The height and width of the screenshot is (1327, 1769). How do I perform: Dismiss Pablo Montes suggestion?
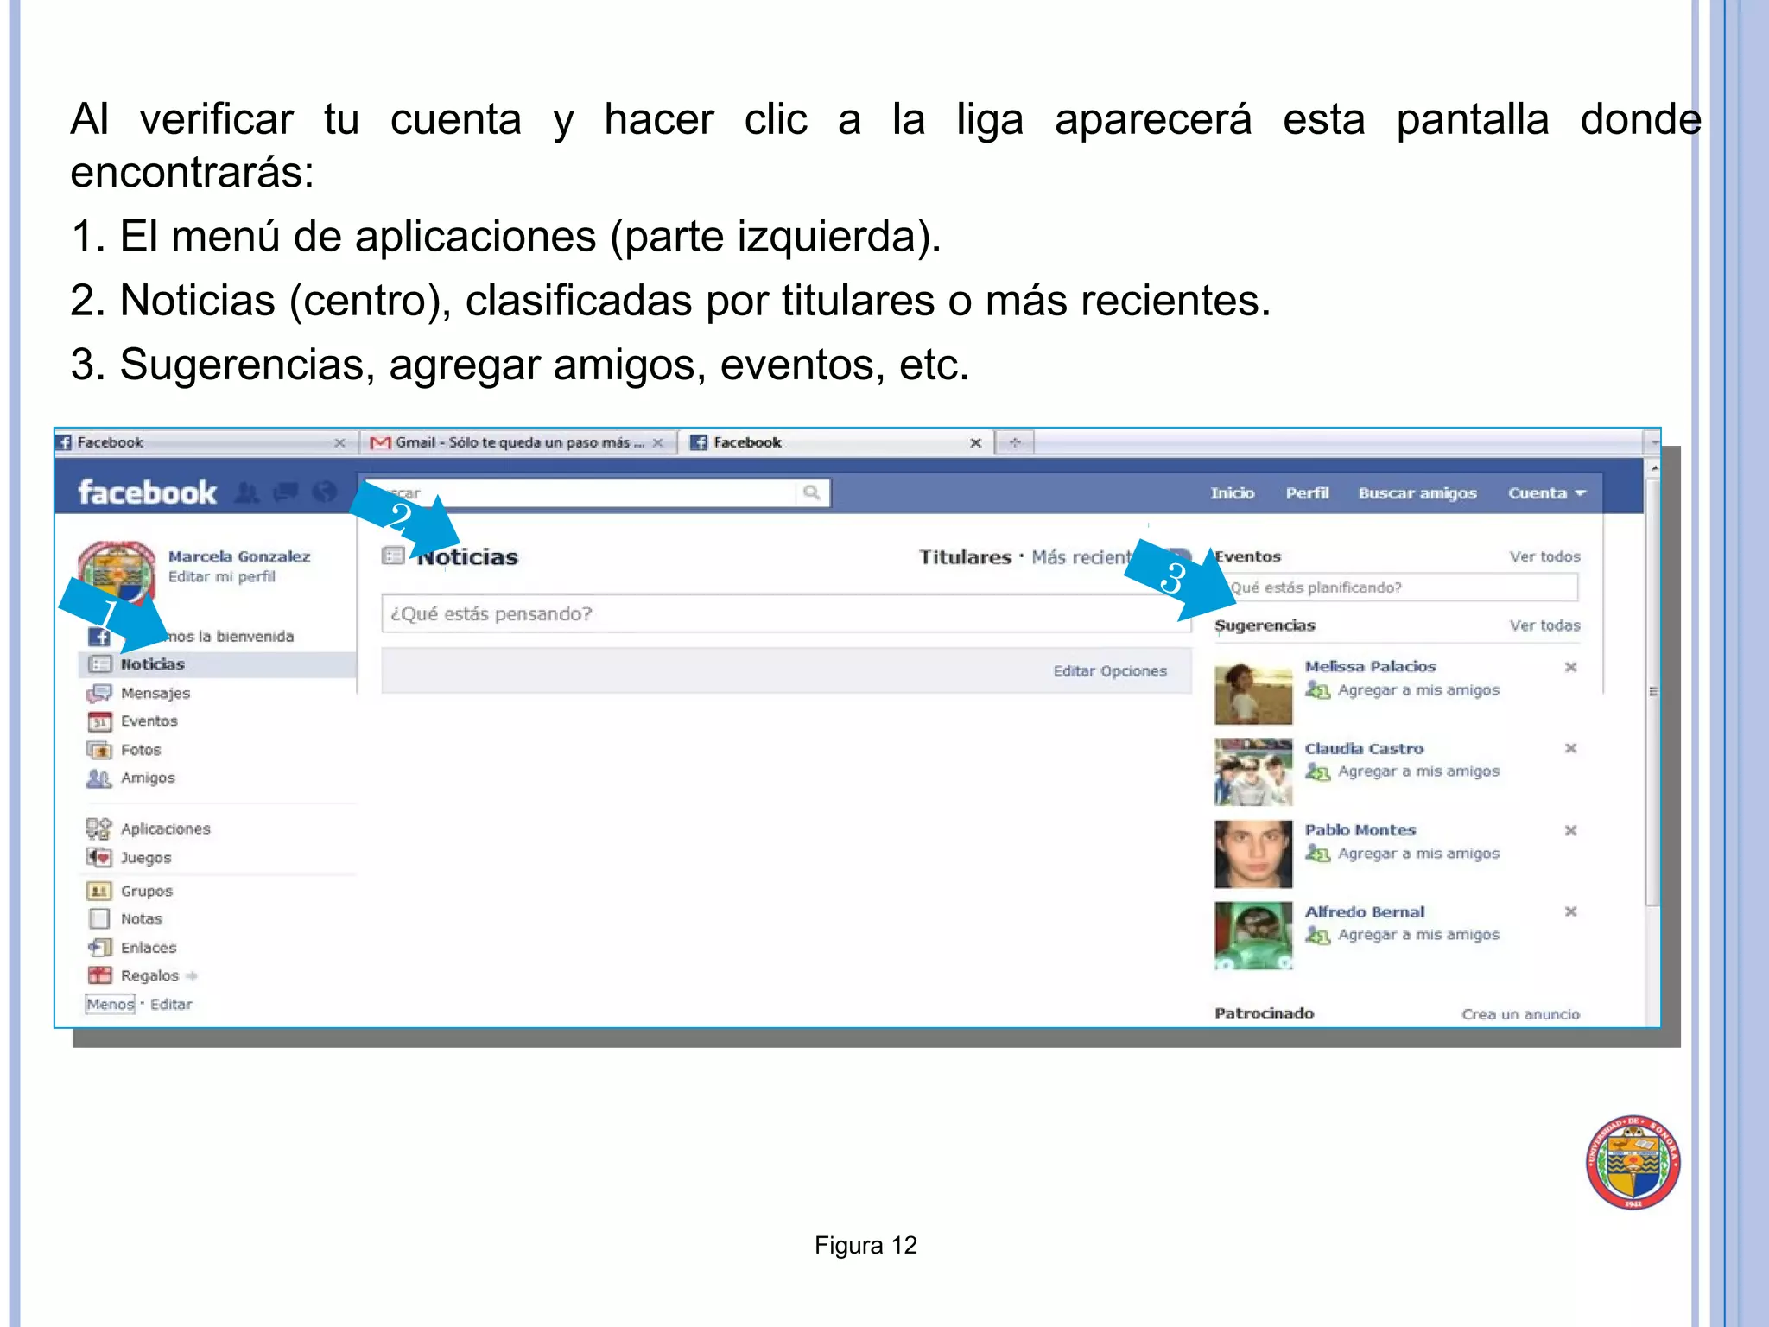[x=1570, y=830]
